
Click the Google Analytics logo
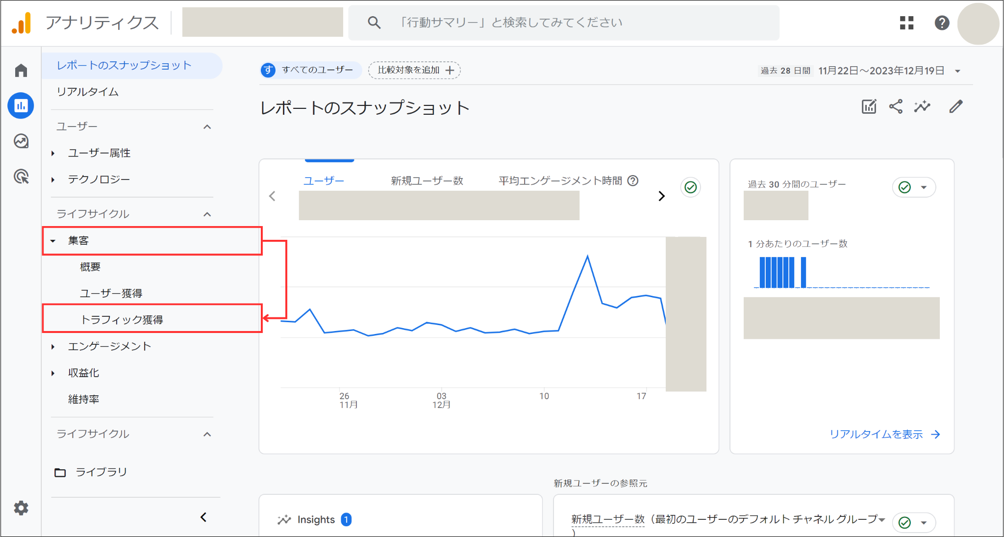(x=22, y=23)
